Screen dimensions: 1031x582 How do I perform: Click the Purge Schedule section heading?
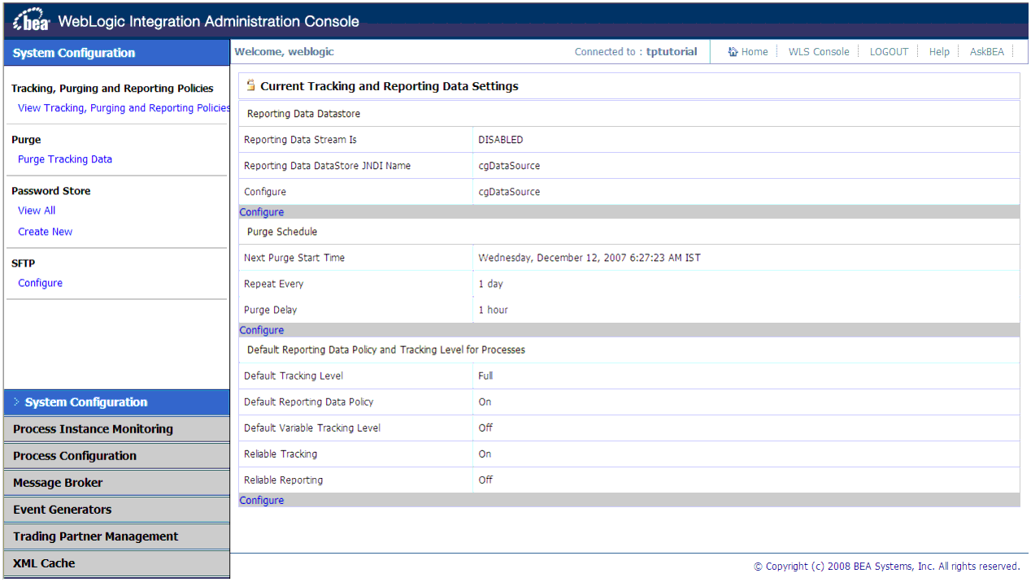click(282, 232)
